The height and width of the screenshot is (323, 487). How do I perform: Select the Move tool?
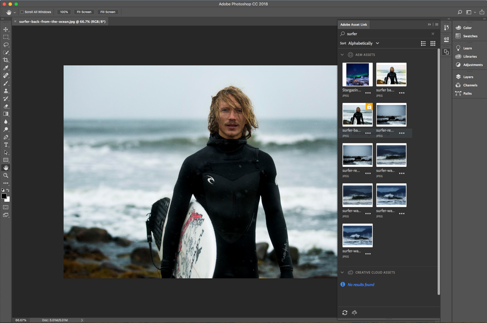click(6, 29)
